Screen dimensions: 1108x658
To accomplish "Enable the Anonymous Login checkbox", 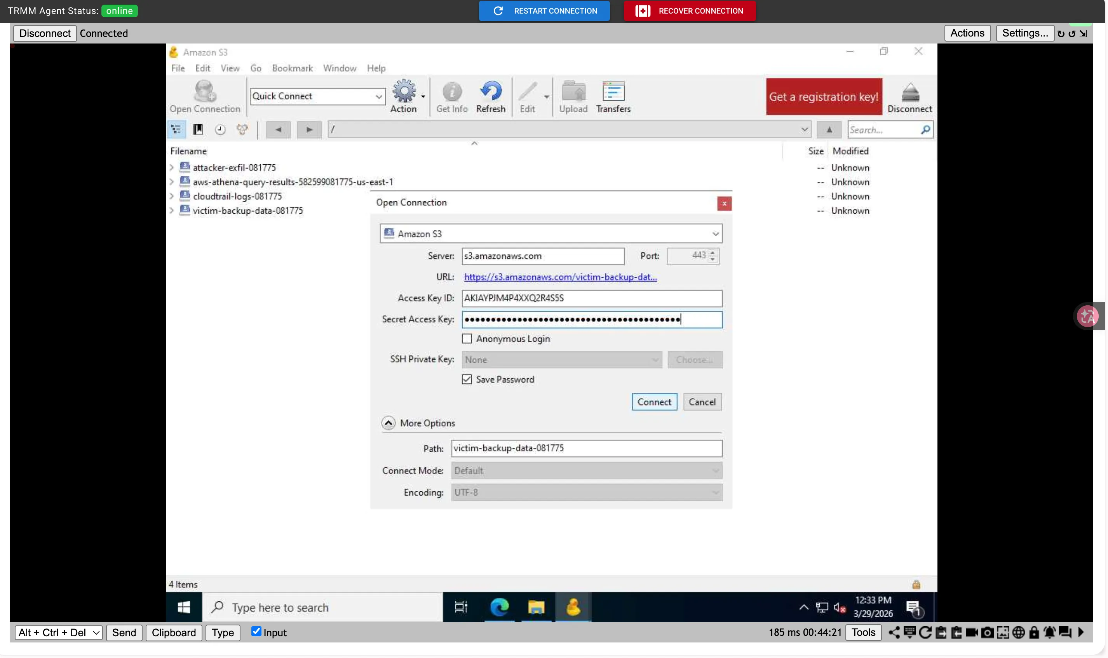I will pos(467,339).
